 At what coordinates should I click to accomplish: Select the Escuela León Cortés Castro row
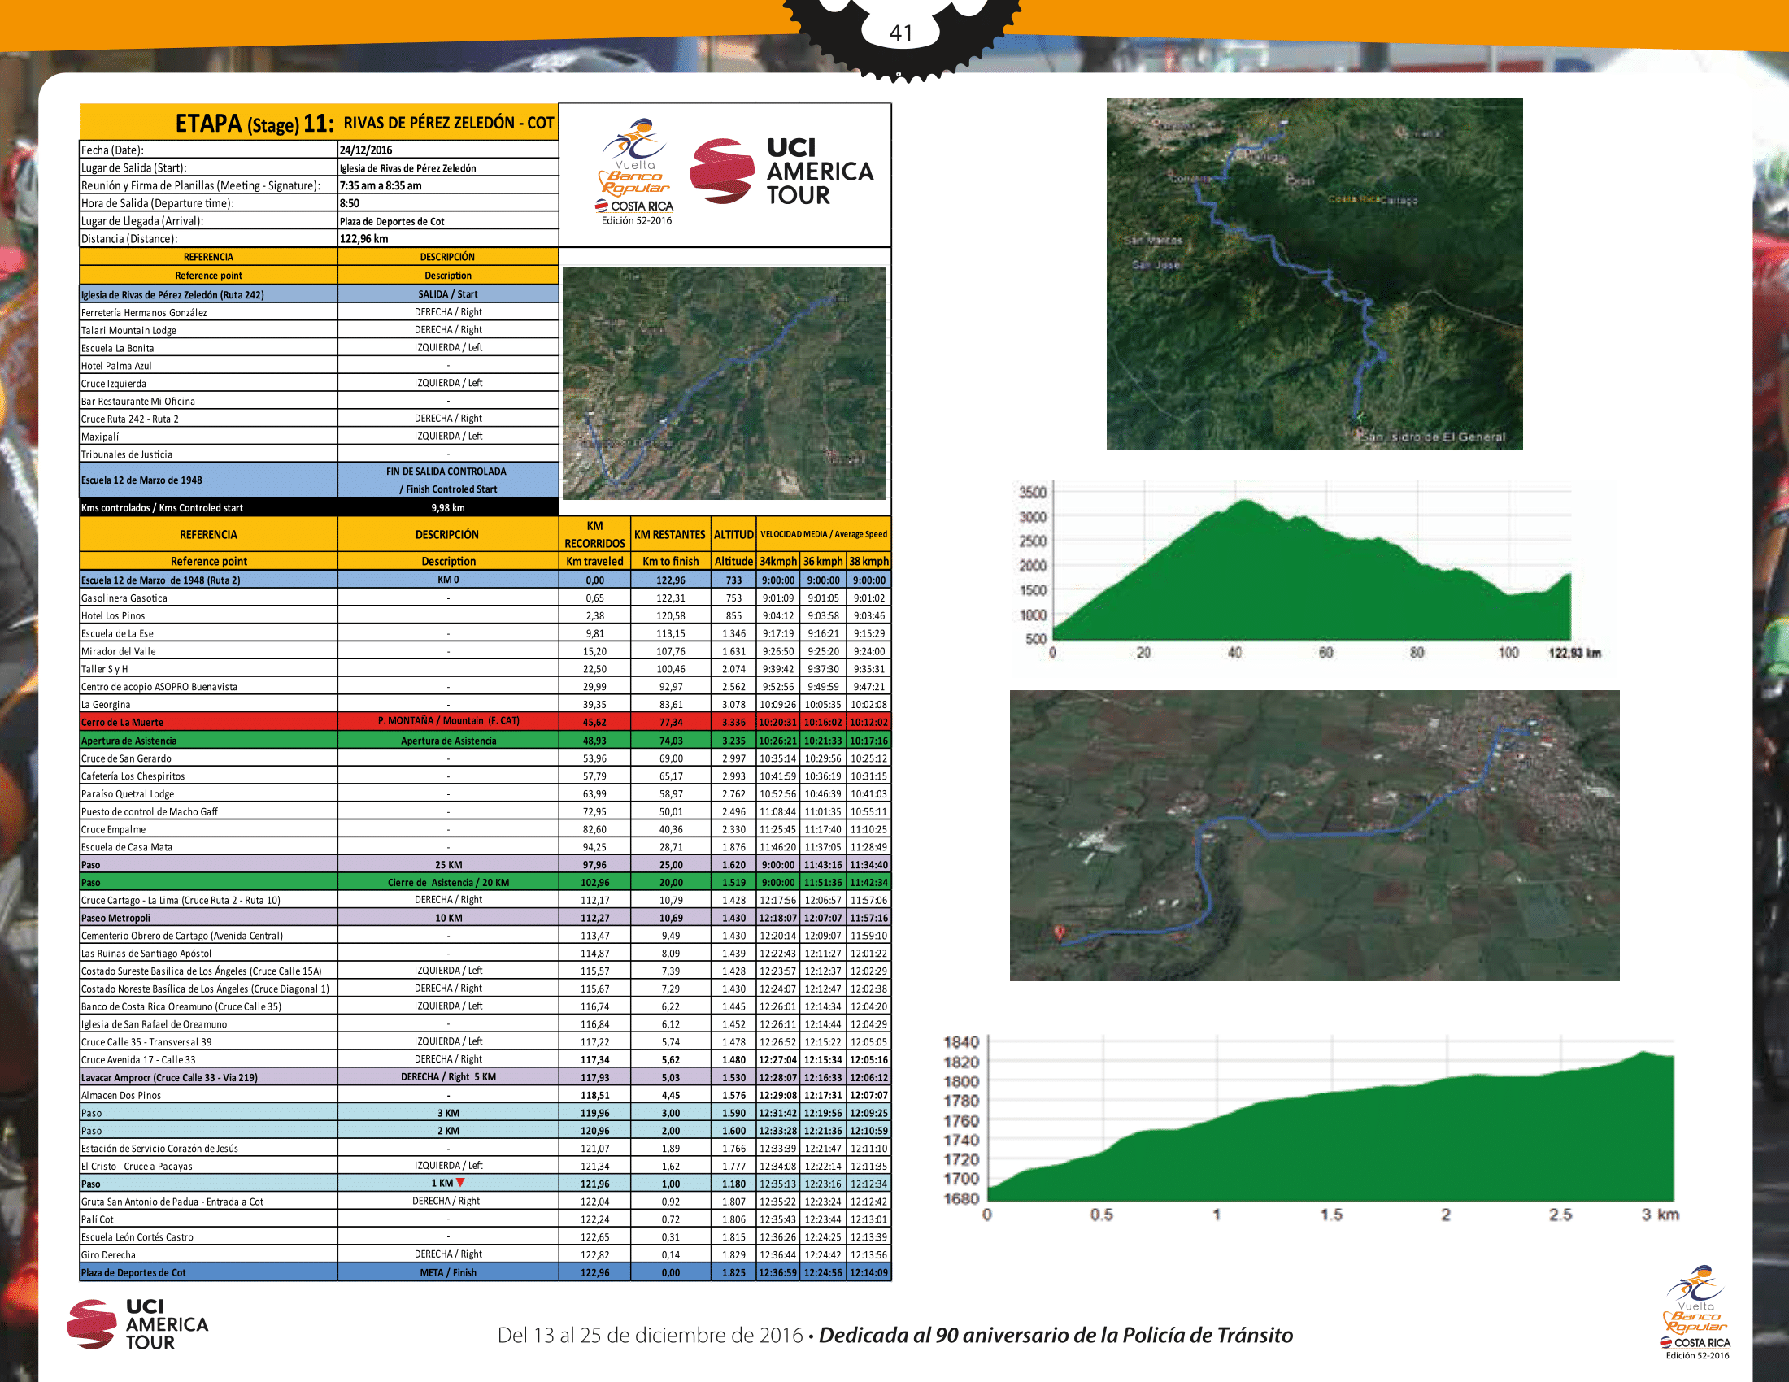[x=485, y=1237]
